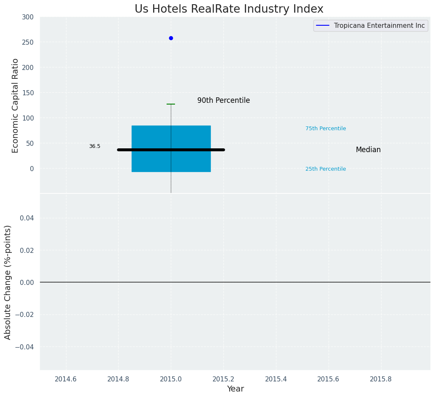The image size is (435, 397).
Task: Click the 90th Percentile label
Action: pos(224,100)
